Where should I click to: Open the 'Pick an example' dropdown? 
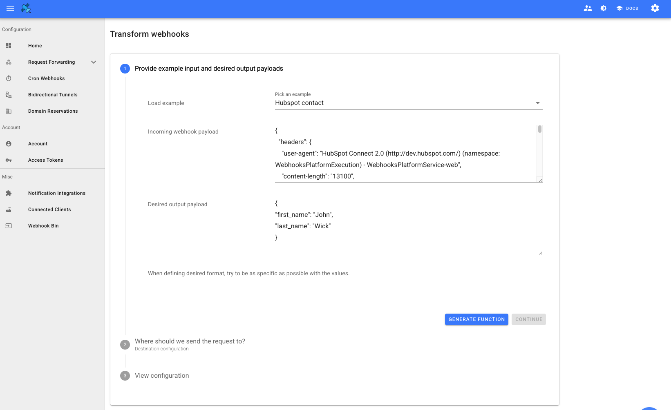click(x=537, y=103)
